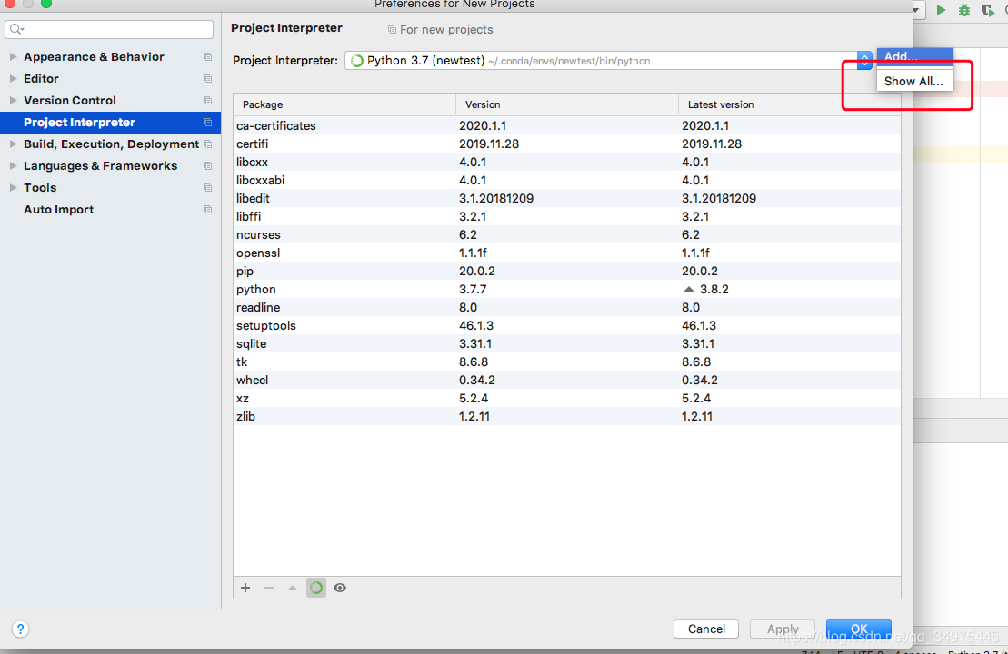Expand the Build, Execution, Deployment section

pyautogui.click(x=13, y=144)
